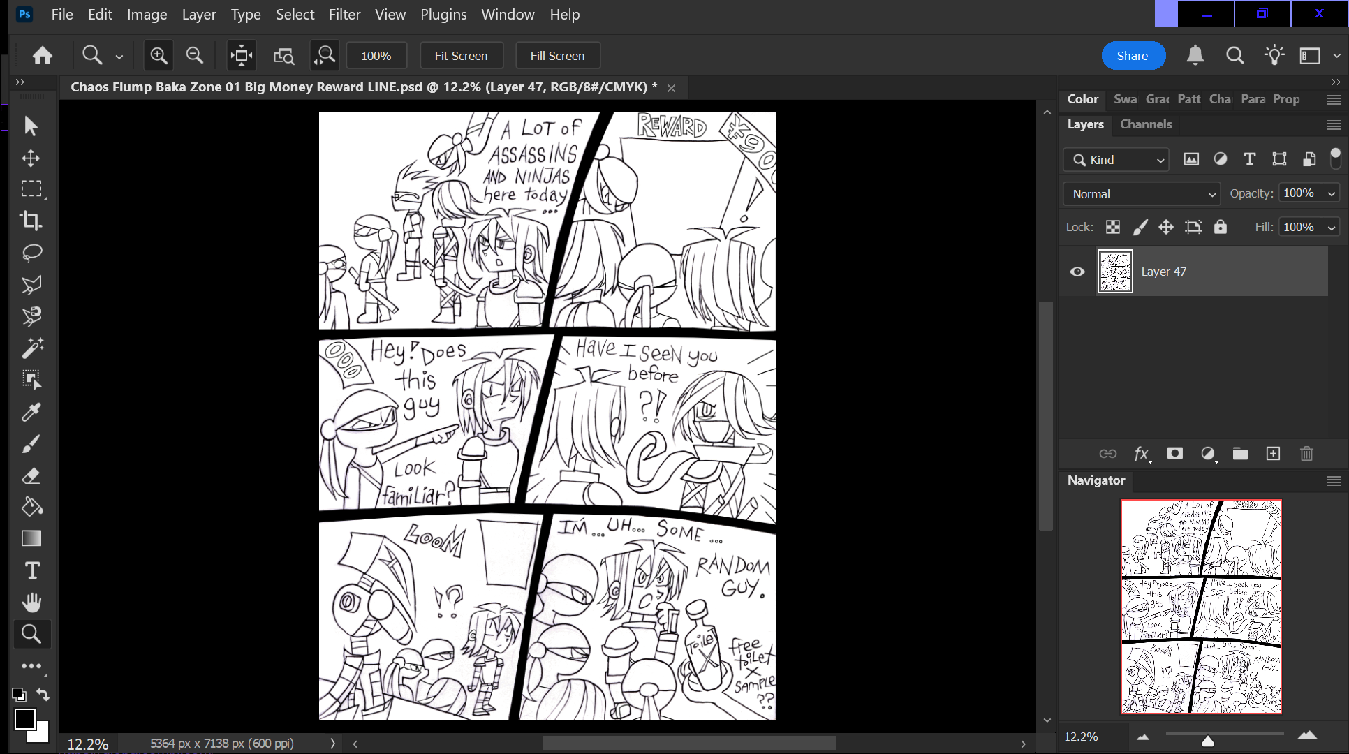This screenshot has width=1349, height=754.
Task: Switch to the Channels tab
Action: coord(1146,124)
